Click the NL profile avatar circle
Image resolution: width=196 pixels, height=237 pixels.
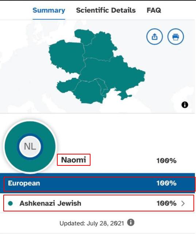(30, 146)
